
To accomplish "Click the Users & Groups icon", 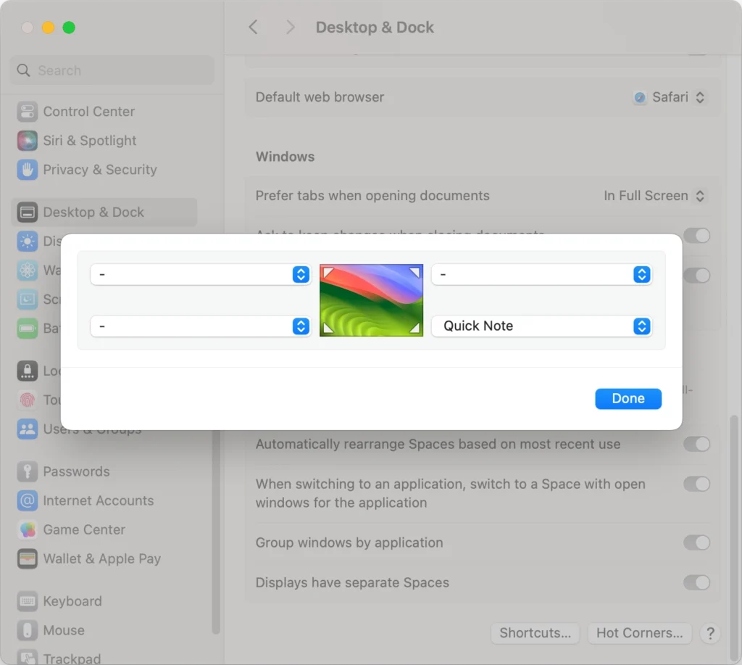I will point(27,429).
